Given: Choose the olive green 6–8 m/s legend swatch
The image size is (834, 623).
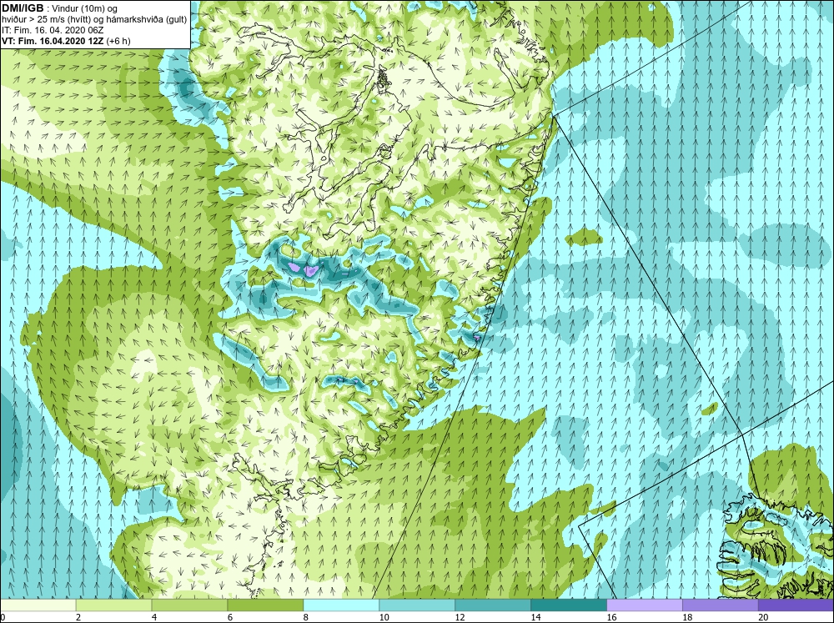Looking at the screenshot, I should click(265, 605).
